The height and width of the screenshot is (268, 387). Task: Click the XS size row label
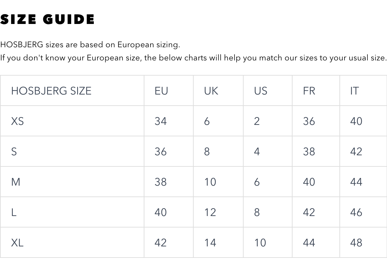click(18, 121)
